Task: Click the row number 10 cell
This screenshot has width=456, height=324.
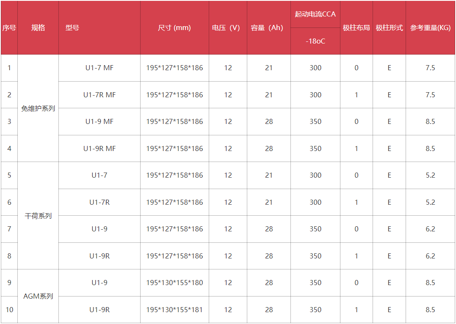Action: [x=9, y=310]
